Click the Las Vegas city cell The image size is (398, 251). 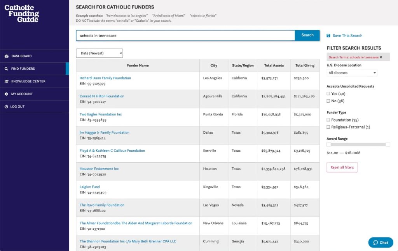[x=211, y=205]
